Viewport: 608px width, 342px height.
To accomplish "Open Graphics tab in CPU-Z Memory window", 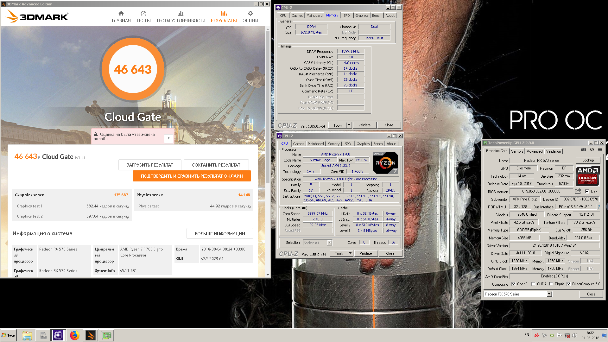I will coord(362,16).
